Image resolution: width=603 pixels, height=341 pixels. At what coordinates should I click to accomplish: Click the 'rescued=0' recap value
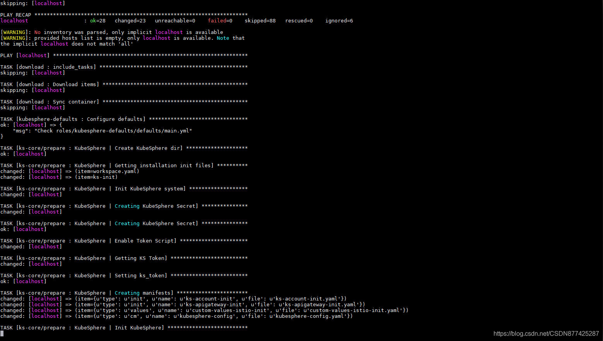pos(299,21)
